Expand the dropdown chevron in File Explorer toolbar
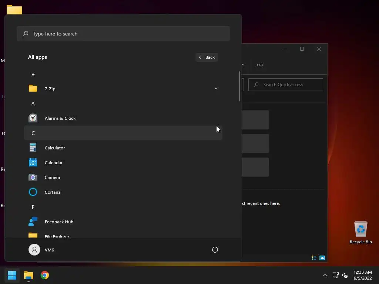379x284 pixels. [243, 65]
